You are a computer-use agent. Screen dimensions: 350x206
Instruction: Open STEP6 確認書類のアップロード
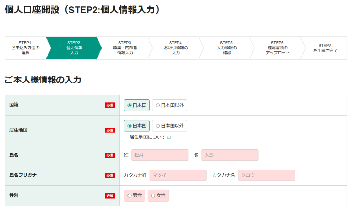point(278,48)
